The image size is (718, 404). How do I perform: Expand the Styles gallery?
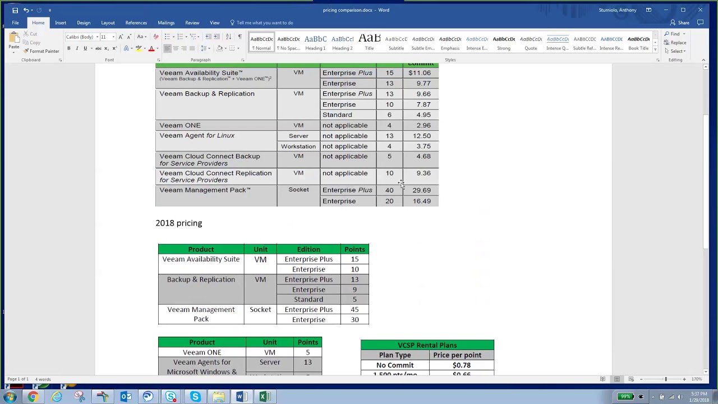tap(655, 50)
